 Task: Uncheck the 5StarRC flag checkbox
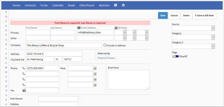click(174, 56)
